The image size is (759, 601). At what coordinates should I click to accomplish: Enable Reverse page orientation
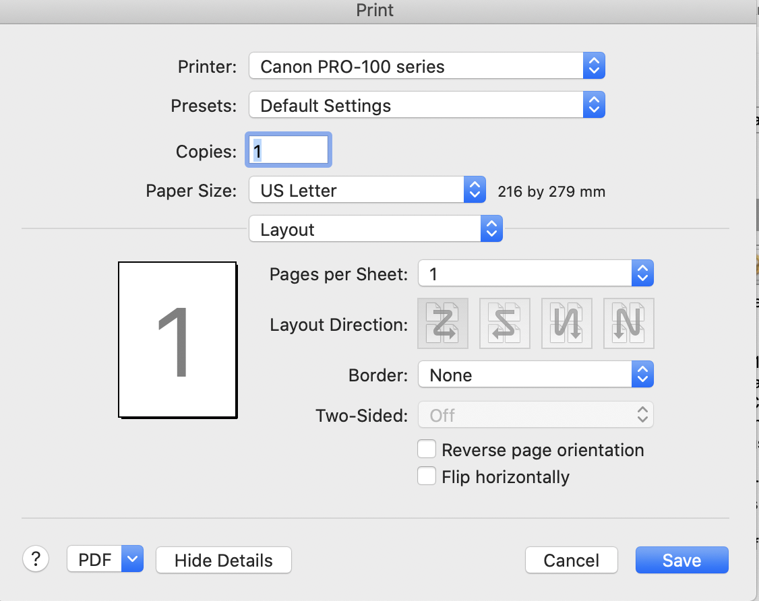[x=427, y=449]
